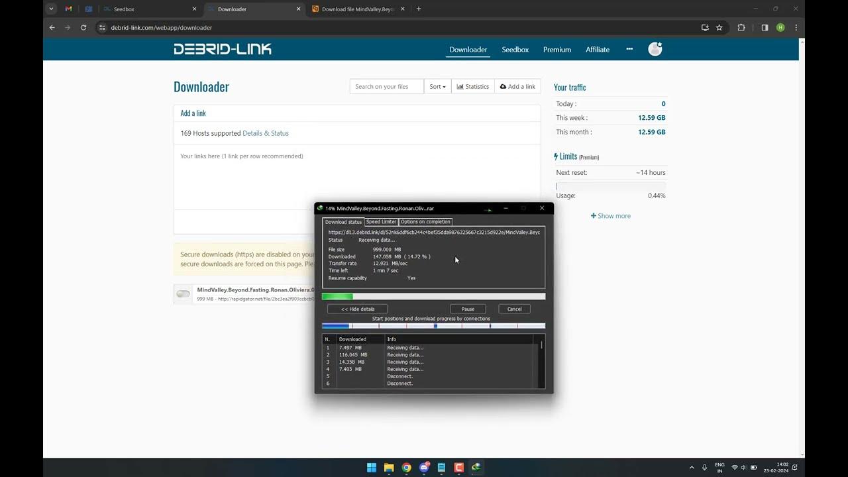Close the Seedbox tab
Screen dimensions: 848x477
tap(194, 9)
